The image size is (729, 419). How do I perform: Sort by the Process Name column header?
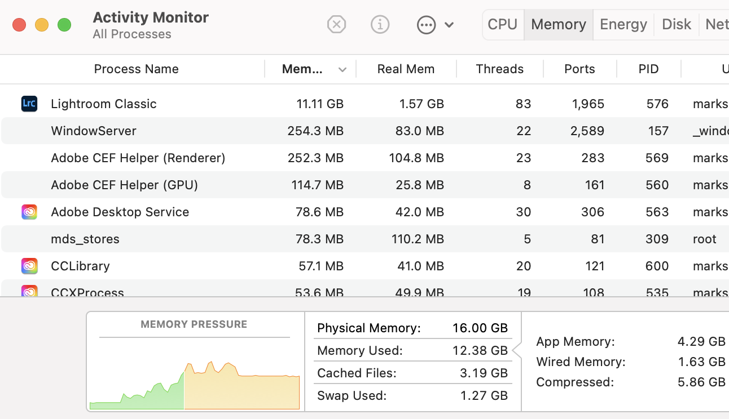click(136, 69)
